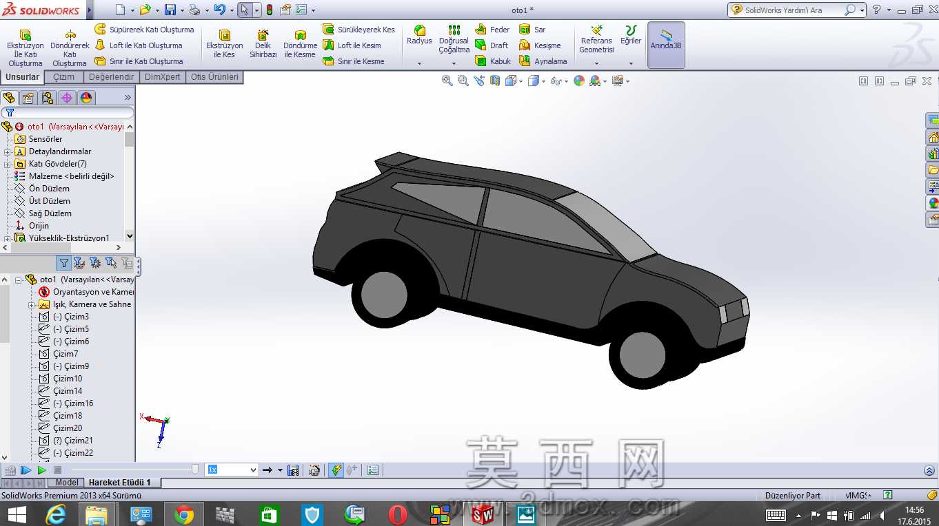This screenshot has width=939, height=526.
Task: Open the Değerlendir tab
Action: click(111, 77)
